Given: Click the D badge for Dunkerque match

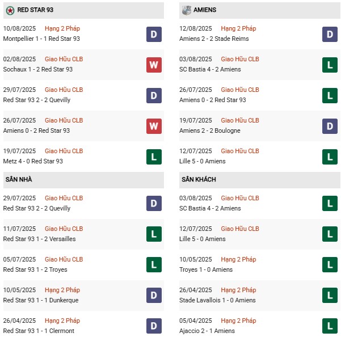Looking at the screenshot, I should coord(153,296).
